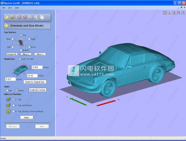
Task: Select 2 - Top and Bottom option
Action: 13,105
